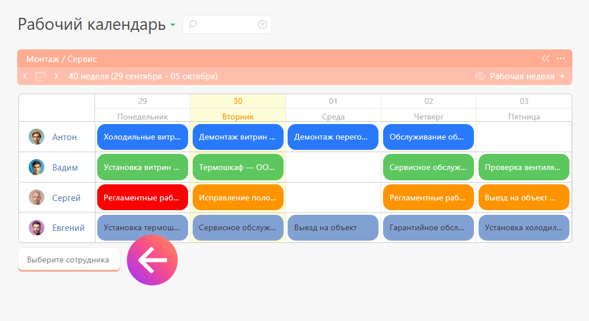
Task: Click the search magnifier icon
Action: coord(193,24)
